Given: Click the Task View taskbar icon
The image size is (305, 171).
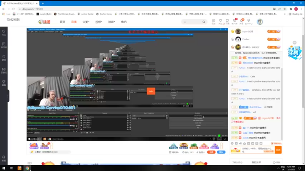Looking at the screenshot, I should [x=11, y=168].
